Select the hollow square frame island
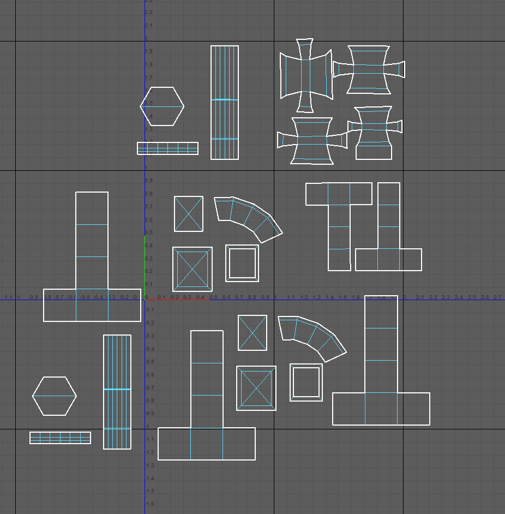Viewport: 505px width, 514px height. click(x=243, y=262)
